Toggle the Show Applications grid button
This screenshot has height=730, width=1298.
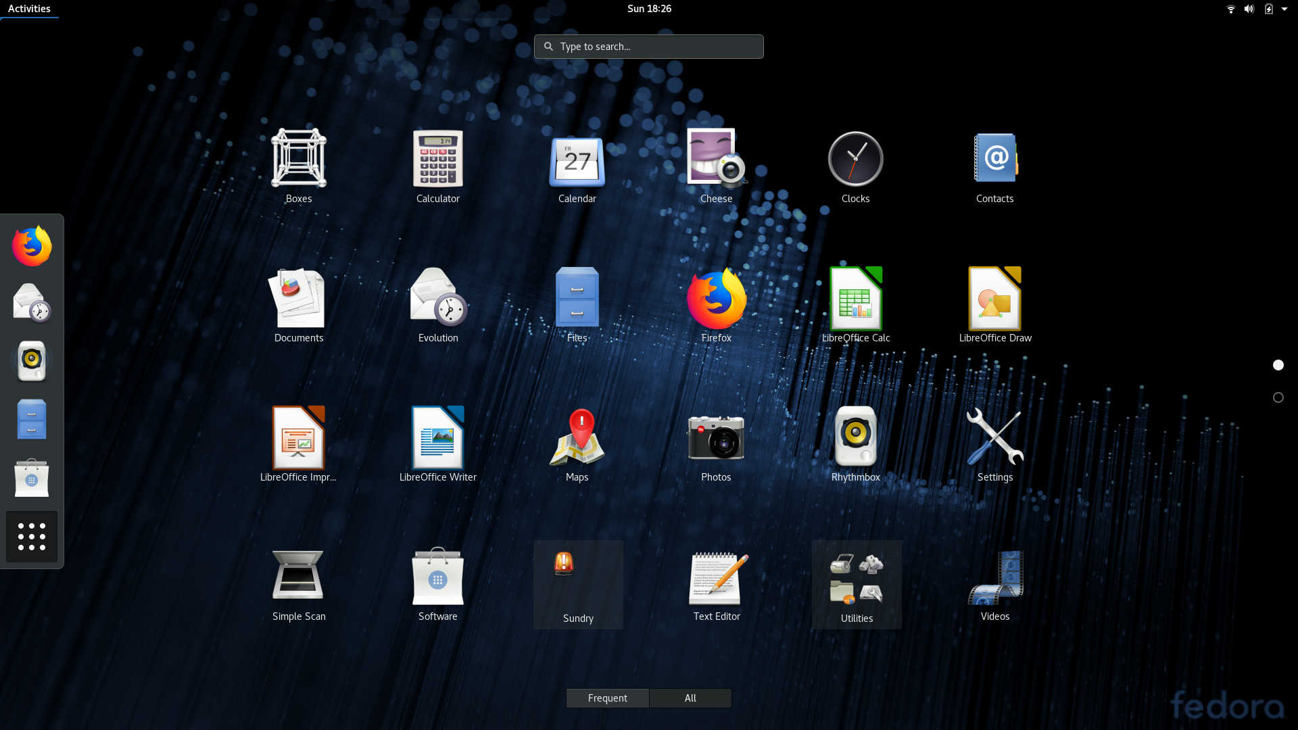click(x=32, y=537)
